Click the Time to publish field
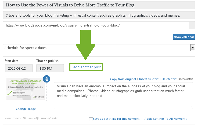The image size is (198, 127). [x=50, y=68]
